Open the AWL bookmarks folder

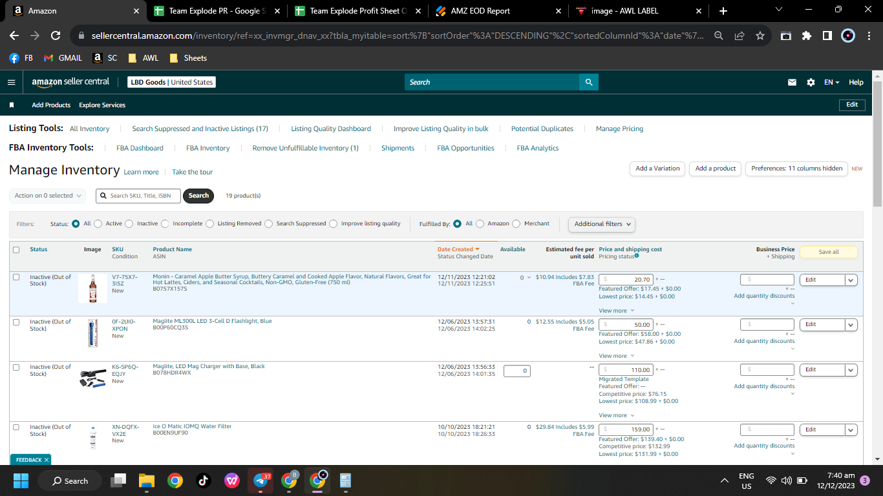click(143, 57)
